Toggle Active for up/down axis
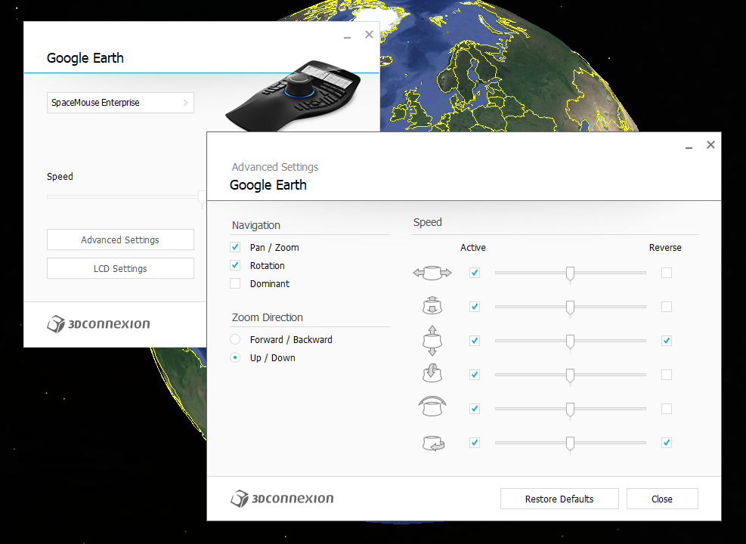This screenshot has height=544, width=746. tap(475, 341)
